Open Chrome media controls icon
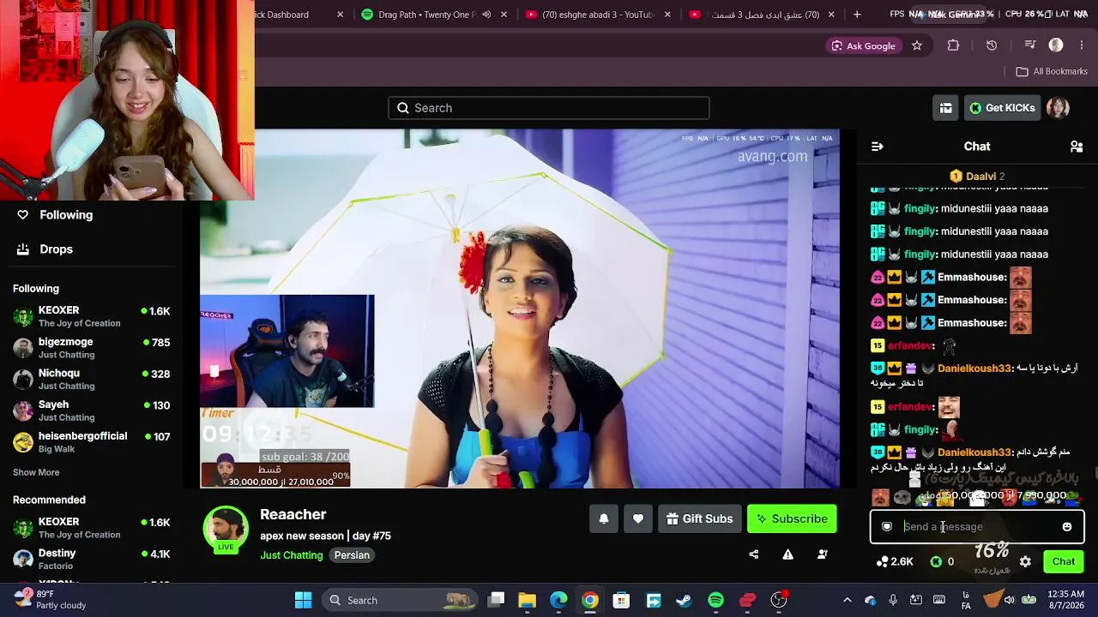The width and height of the screenshot is (1098, 617). pyautogui.click(x=1030, y=45)
